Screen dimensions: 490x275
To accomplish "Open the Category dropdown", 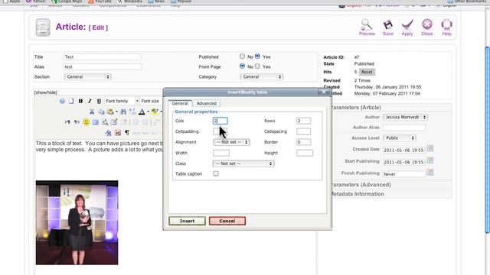I will (262, 76).
